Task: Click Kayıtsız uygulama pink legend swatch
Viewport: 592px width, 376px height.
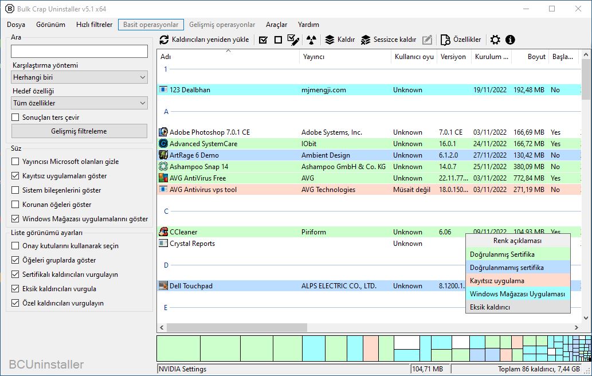Action: [517, 281]
